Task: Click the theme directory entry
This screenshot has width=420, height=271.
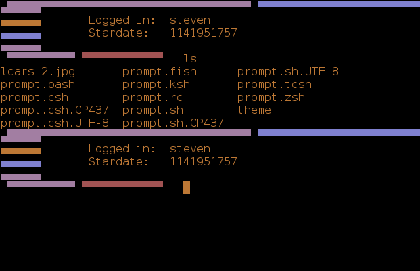Action: click(x=254, y=110)
